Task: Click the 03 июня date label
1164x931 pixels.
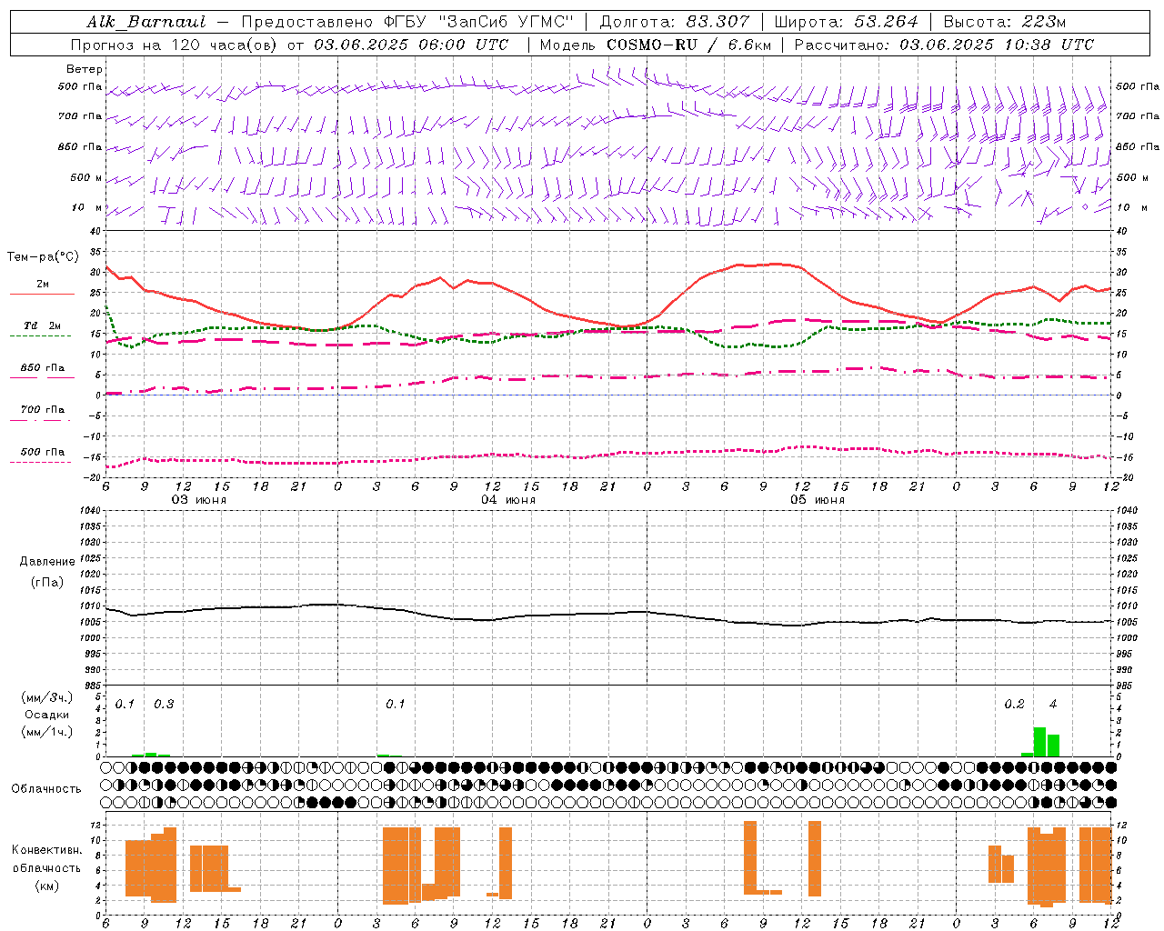Action: pyautogui.click(x=199, y=500)
